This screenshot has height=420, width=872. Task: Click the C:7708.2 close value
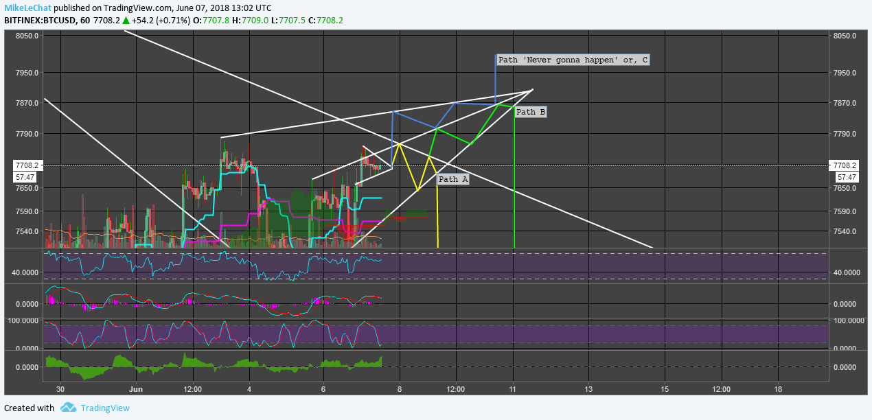327,21
